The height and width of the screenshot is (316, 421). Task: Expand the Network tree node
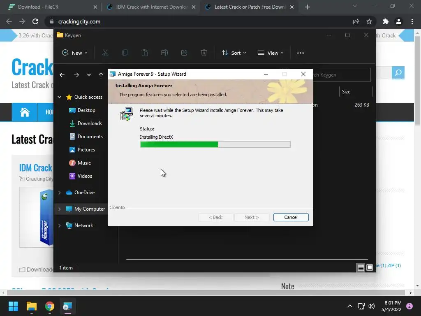pyautogui.click(x=59, y=225)
